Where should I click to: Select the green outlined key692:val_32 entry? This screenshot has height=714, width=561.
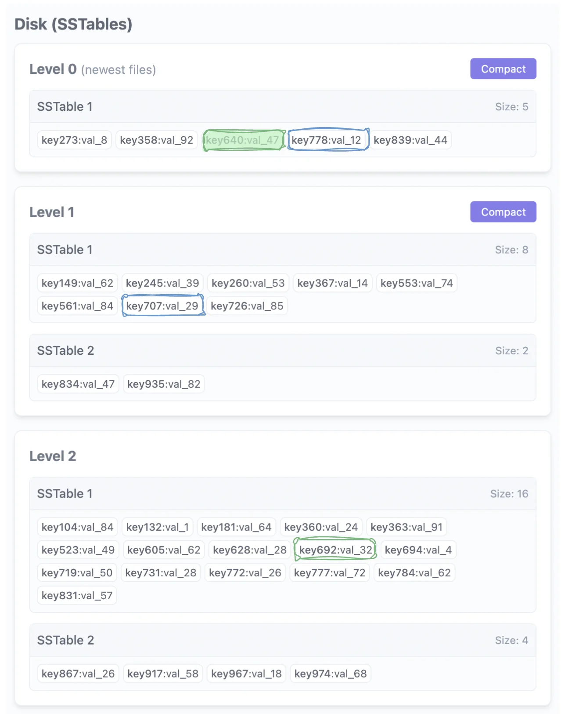[x=335, y=550]
